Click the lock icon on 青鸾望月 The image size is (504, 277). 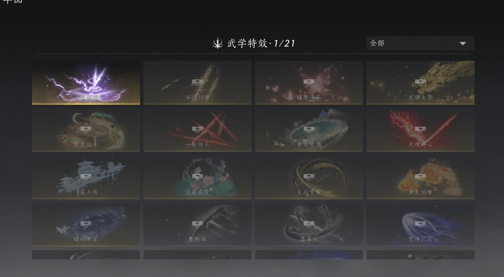(x=309, y=130)
